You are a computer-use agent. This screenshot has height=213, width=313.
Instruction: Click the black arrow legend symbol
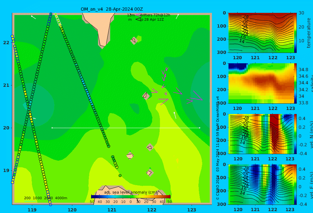tap(138, 19)
